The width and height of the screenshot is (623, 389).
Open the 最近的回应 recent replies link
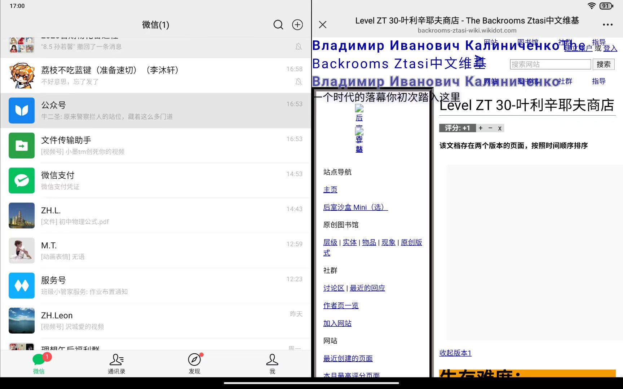click(x=367, y=288)
